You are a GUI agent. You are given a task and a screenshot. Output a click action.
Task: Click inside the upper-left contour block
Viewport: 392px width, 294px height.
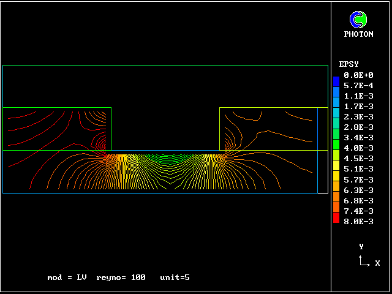click(x=57, y=129)
